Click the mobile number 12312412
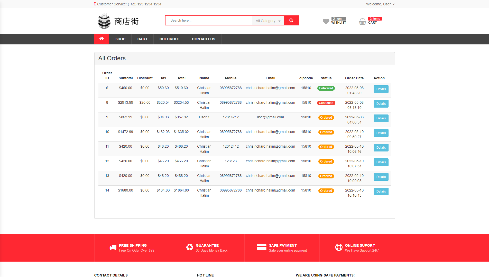This screenshot has height=277, width=489. click(x=230, y=146)
